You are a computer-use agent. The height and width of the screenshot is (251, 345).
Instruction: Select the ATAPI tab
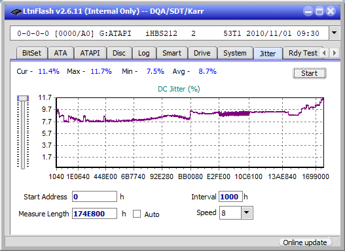(x=90, y=53)
